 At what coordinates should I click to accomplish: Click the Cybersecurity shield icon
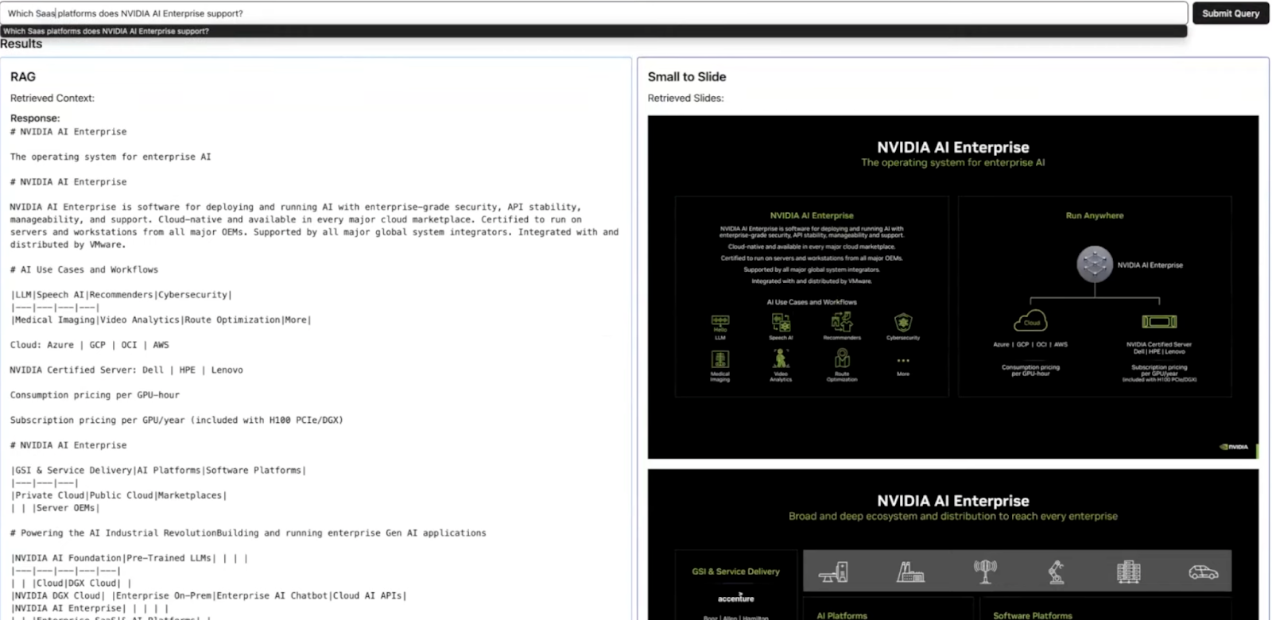coord(903,322)
